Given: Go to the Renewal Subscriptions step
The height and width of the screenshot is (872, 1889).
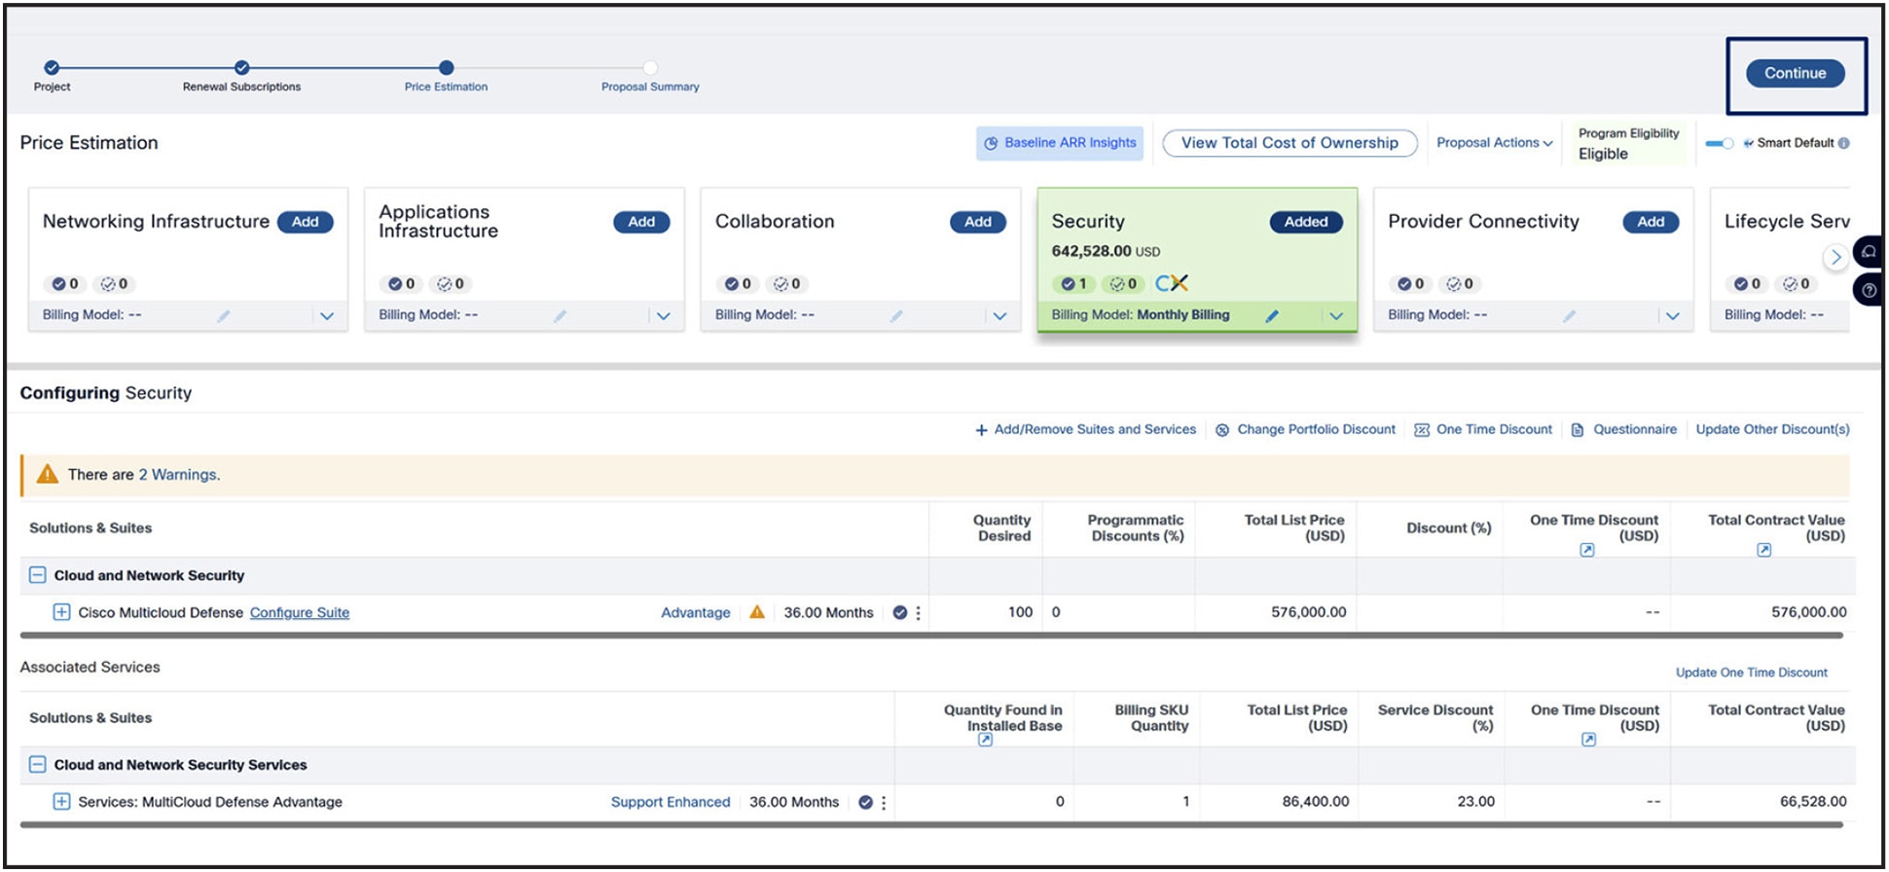Looking at the screenshot, I should pos(241,67).
